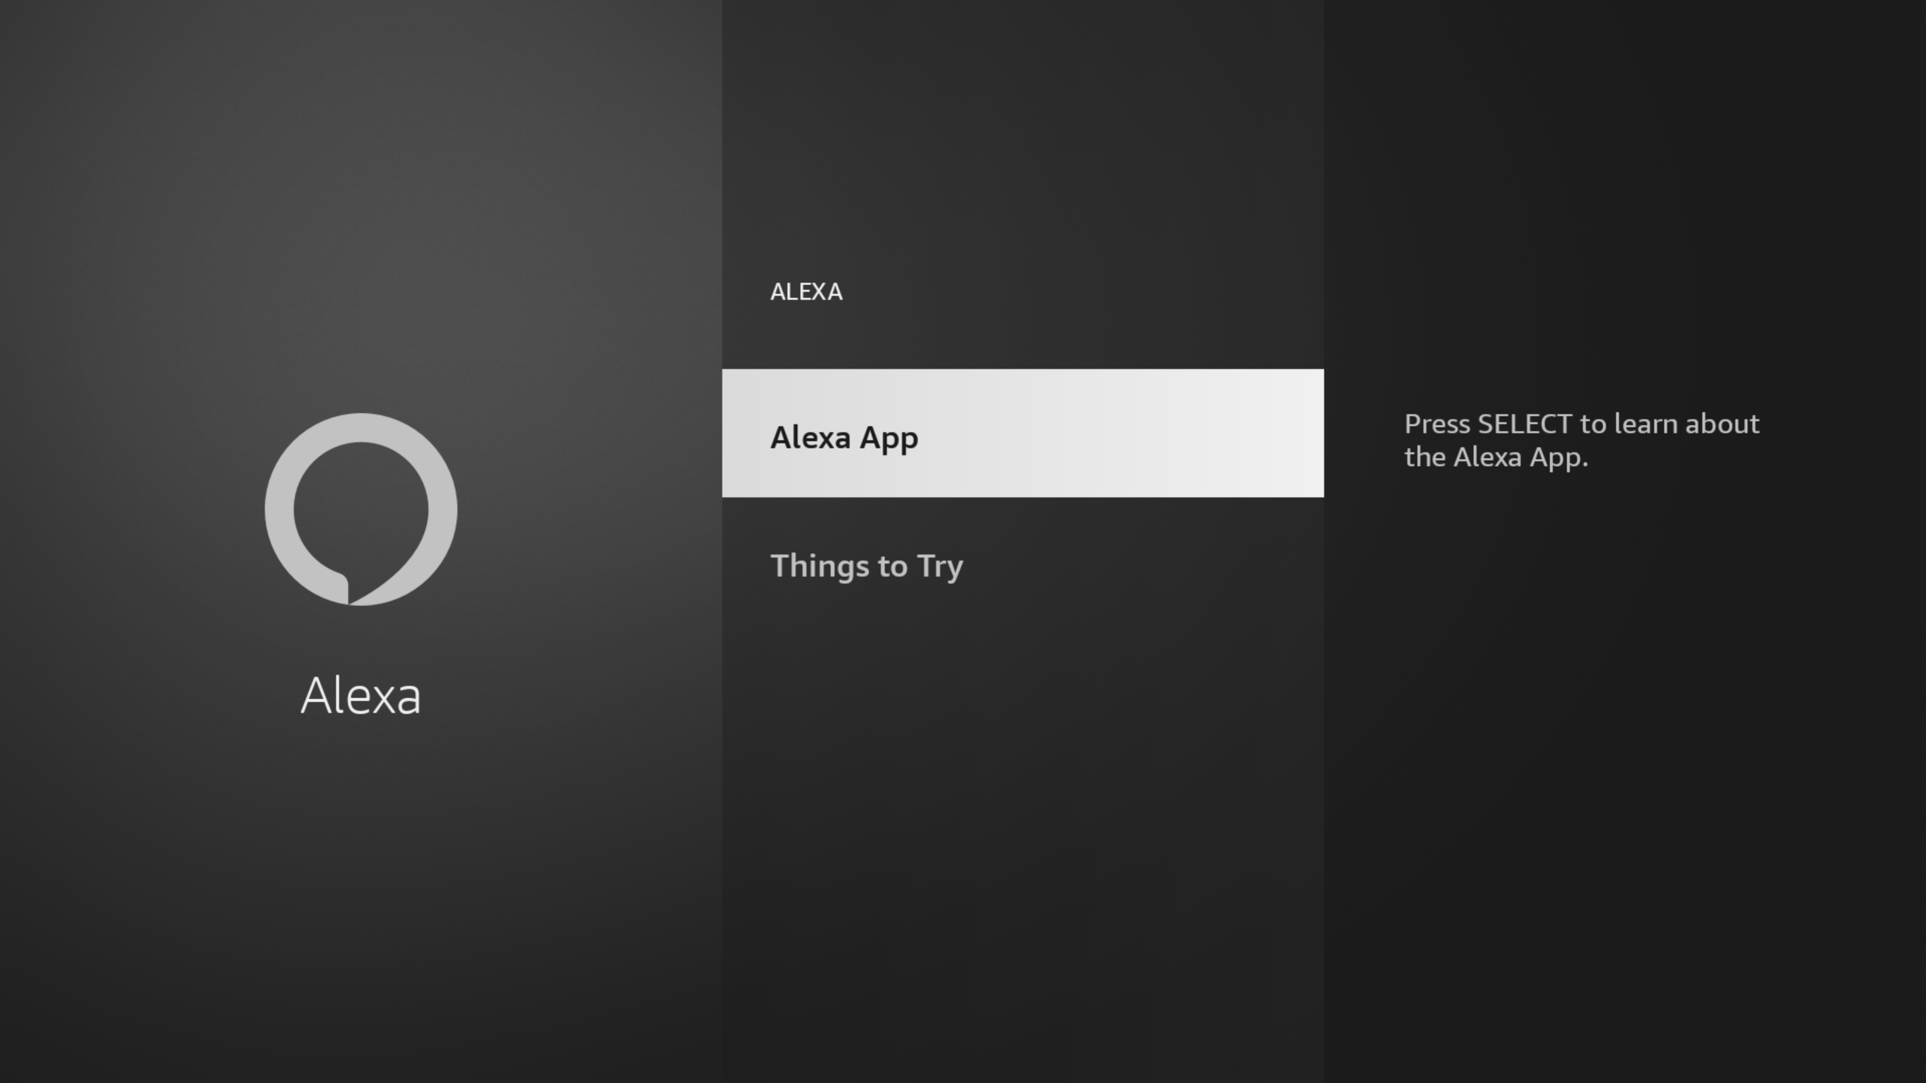This screenshot has width=1926, height=1083.
Task: Click the Alexa title below the logo
Action: click(x=361, y=696)
